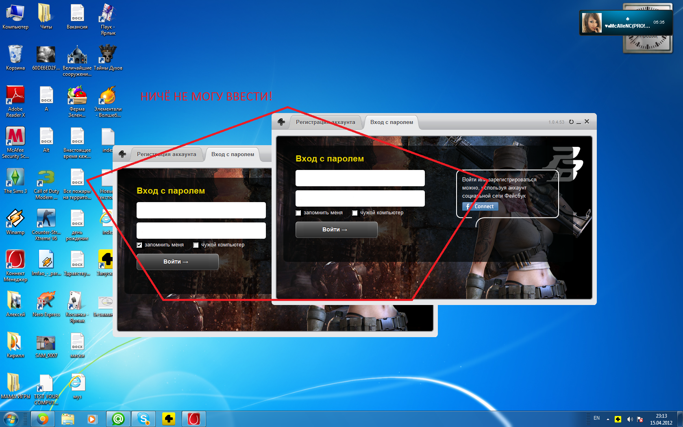This screenshot has width=683, height=427.
Task: Select Вход с паролем tab in front window
Action: (x=392, y=122)
